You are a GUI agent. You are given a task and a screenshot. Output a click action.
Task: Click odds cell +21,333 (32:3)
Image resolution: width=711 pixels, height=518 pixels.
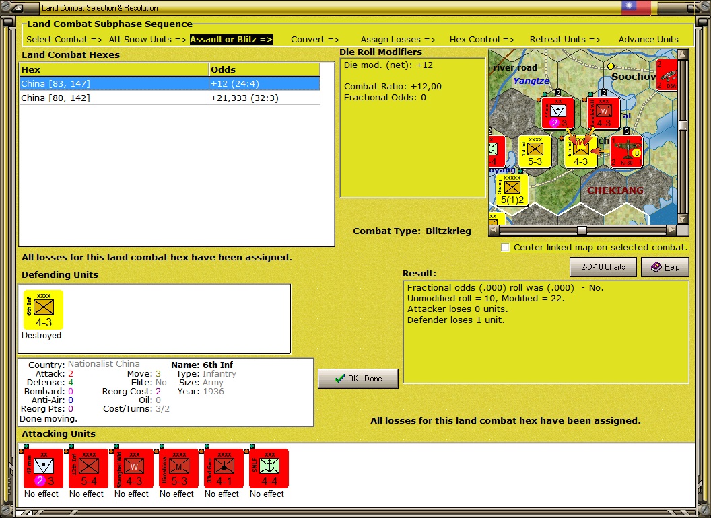point(265,98)
